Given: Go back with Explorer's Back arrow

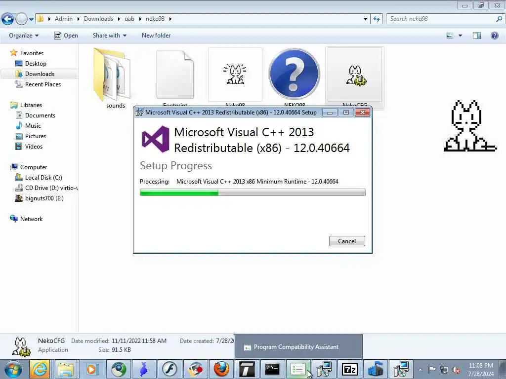Looking at the screenshot, I should coord(8,19).
